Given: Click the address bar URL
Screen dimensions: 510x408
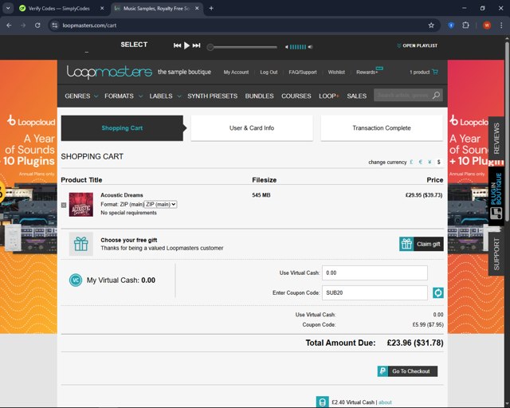Looking at the screenshot, I should coord(89,25).
